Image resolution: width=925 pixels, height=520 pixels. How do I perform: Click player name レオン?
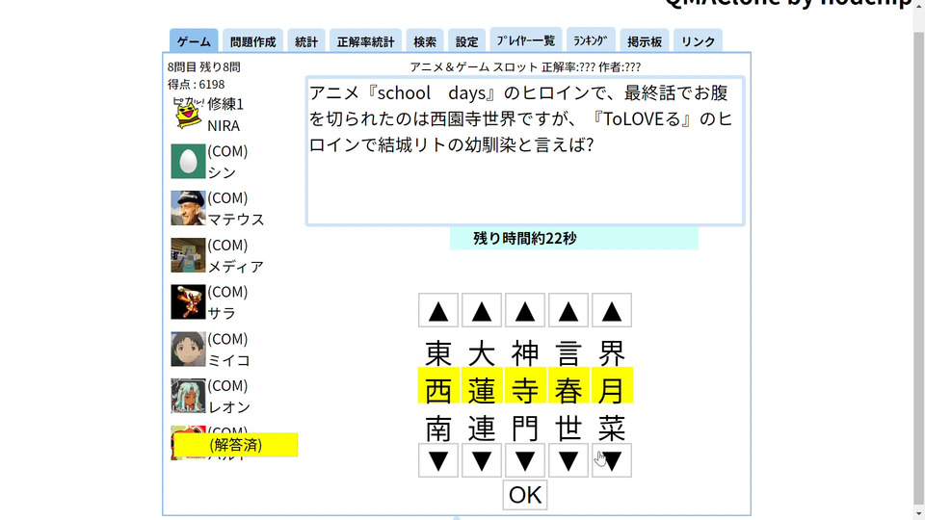tap(229, 406)
